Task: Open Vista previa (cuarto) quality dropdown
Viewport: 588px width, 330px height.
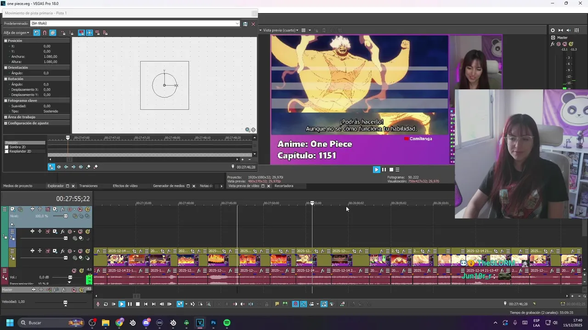Action: pyautogui.click(x=281, y=30)
